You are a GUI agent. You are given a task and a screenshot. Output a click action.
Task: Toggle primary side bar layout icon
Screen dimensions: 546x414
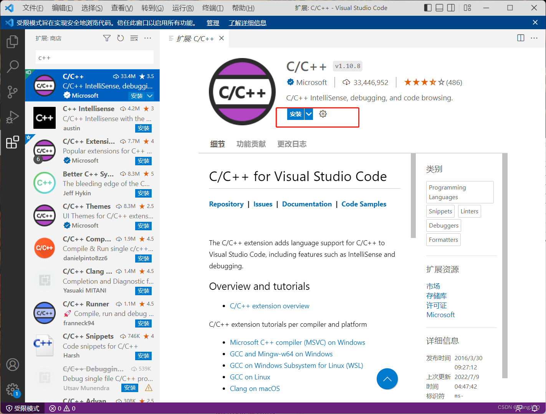click(428, 8)
